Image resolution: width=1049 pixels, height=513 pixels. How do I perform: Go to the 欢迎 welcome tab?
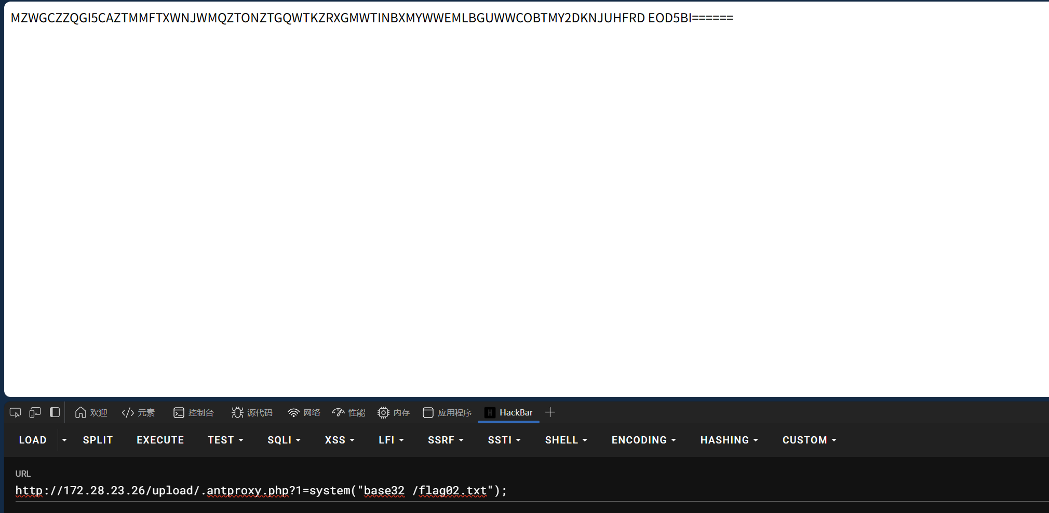point(91,412)
